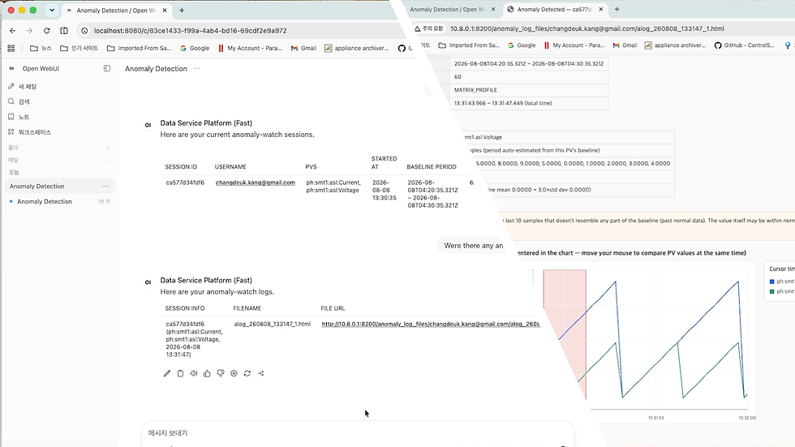The height and width of the screenshot is (447, 795).
Task: Close Open WebUI tab in right window
Action: coord(493,9)
